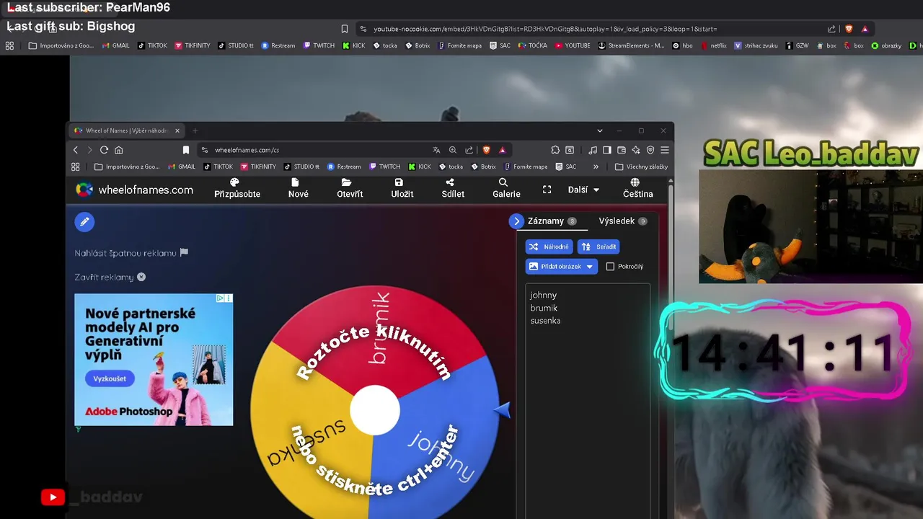Spin the wheel by clicking its center
The height and width of the screenshot is (519, 923).
(375, 410)
